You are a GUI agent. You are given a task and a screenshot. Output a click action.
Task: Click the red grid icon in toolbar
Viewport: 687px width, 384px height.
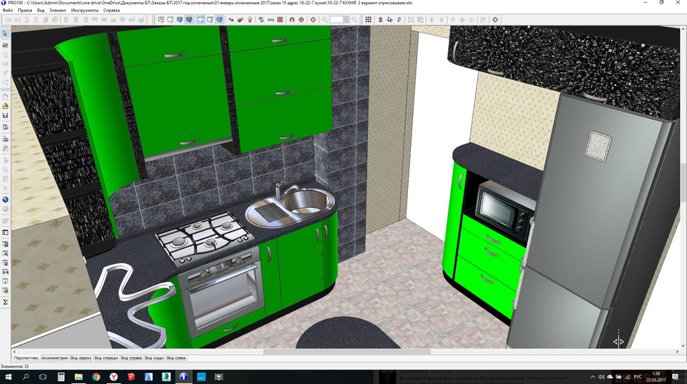(280, 19)
